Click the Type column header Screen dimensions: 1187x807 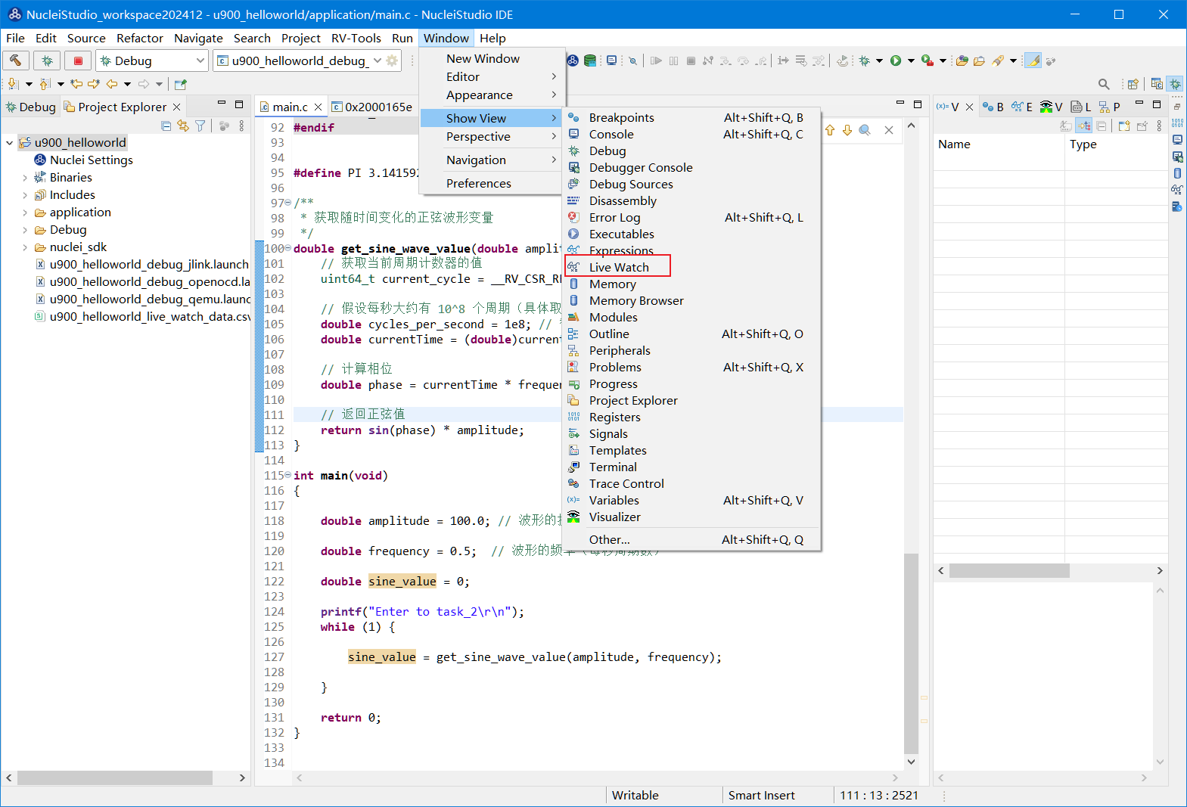[x=1116, y=144]
